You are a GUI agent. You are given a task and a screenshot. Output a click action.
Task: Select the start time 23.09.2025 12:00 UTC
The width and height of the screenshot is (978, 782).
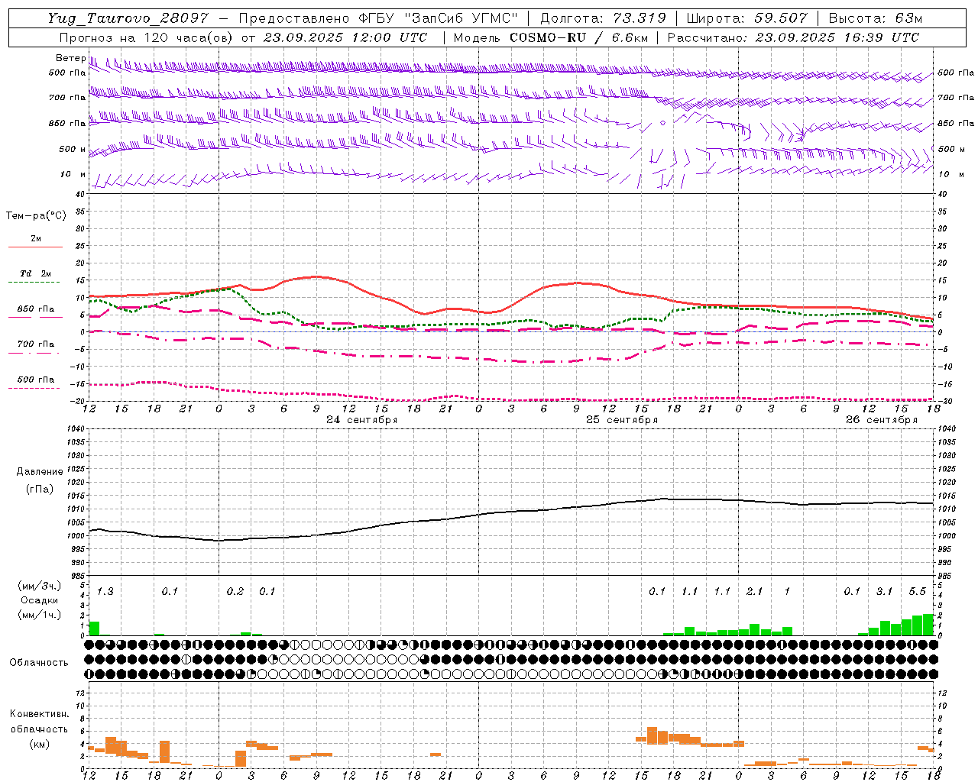345,37
